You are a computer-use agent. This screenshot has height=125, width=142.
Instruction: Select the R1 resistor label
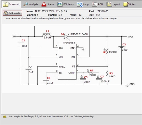coord(105,52)
